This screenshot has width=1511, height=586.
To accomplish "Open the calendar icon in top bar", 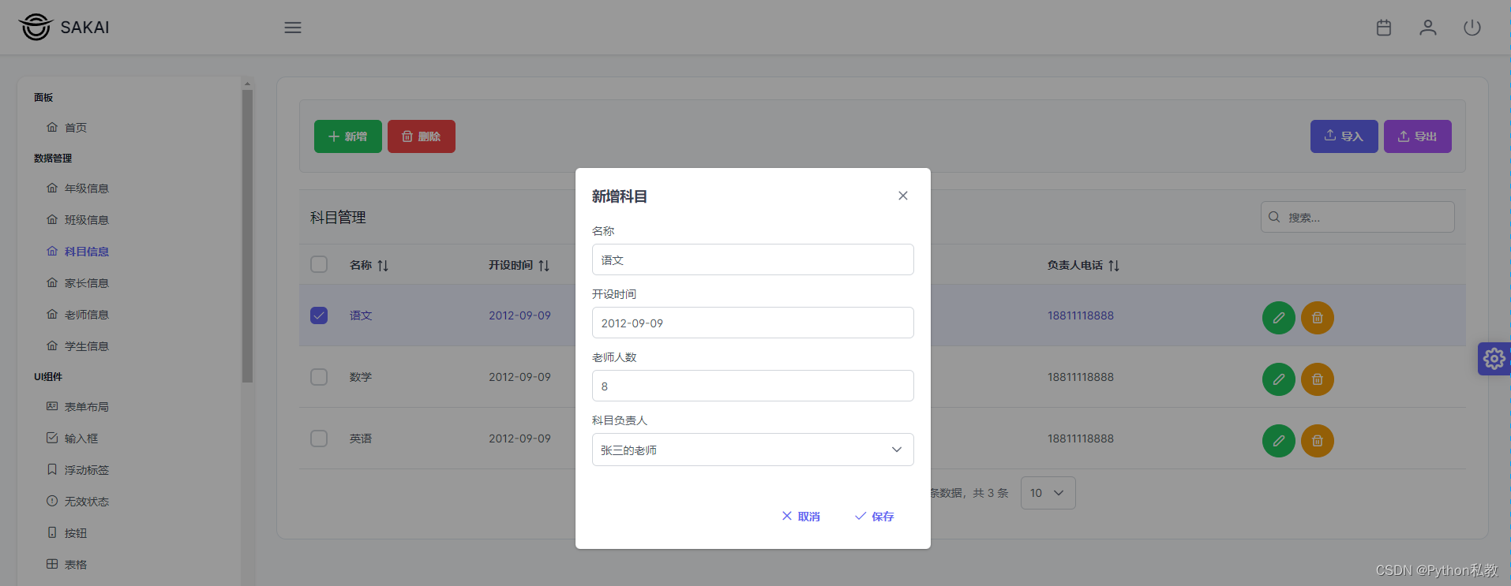I will point(1384,28).
